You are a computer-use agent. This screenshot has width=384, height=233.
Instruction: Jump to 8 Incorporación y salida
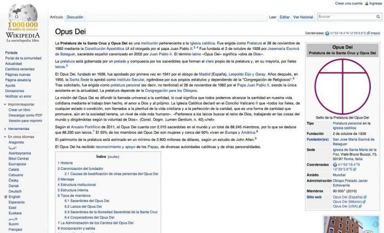(76, 229)
